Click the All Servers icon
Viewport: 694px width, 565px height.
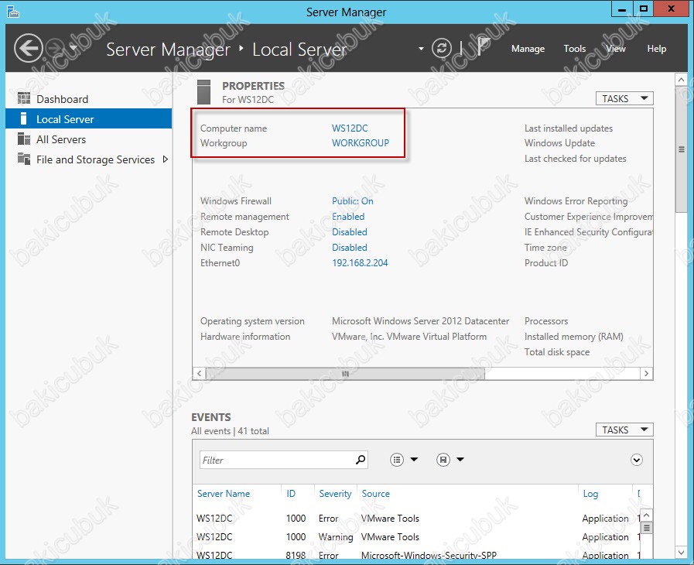24,139
